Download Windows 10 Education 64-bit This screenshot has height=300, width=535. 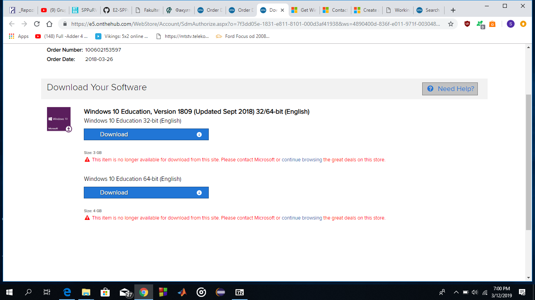[x=146, y=193]
